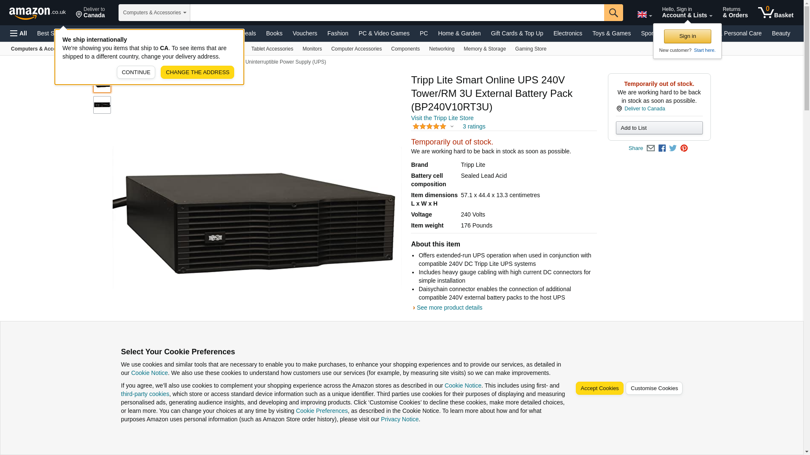The image size is (810, 455).
Task: Share on Twitter icon
Action: (x=673, y=148)
